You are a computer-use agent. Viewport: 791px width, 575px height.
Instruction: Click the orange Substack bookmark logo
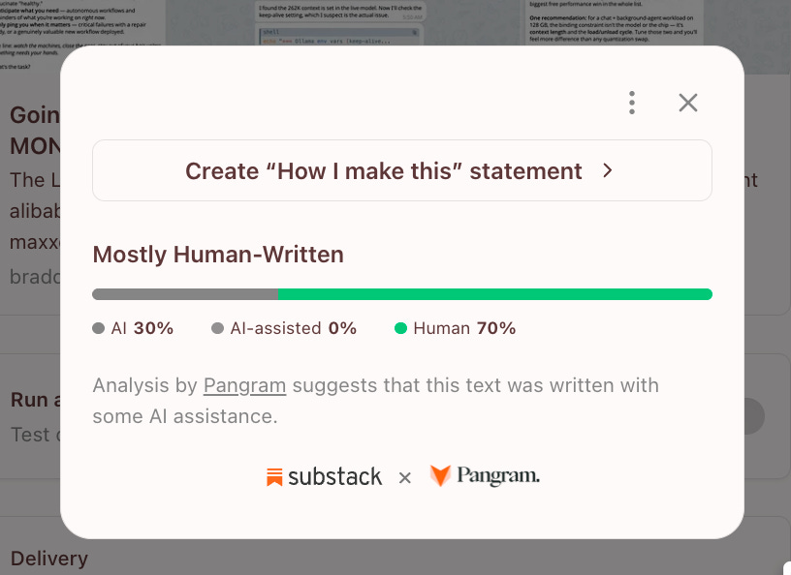274,477
